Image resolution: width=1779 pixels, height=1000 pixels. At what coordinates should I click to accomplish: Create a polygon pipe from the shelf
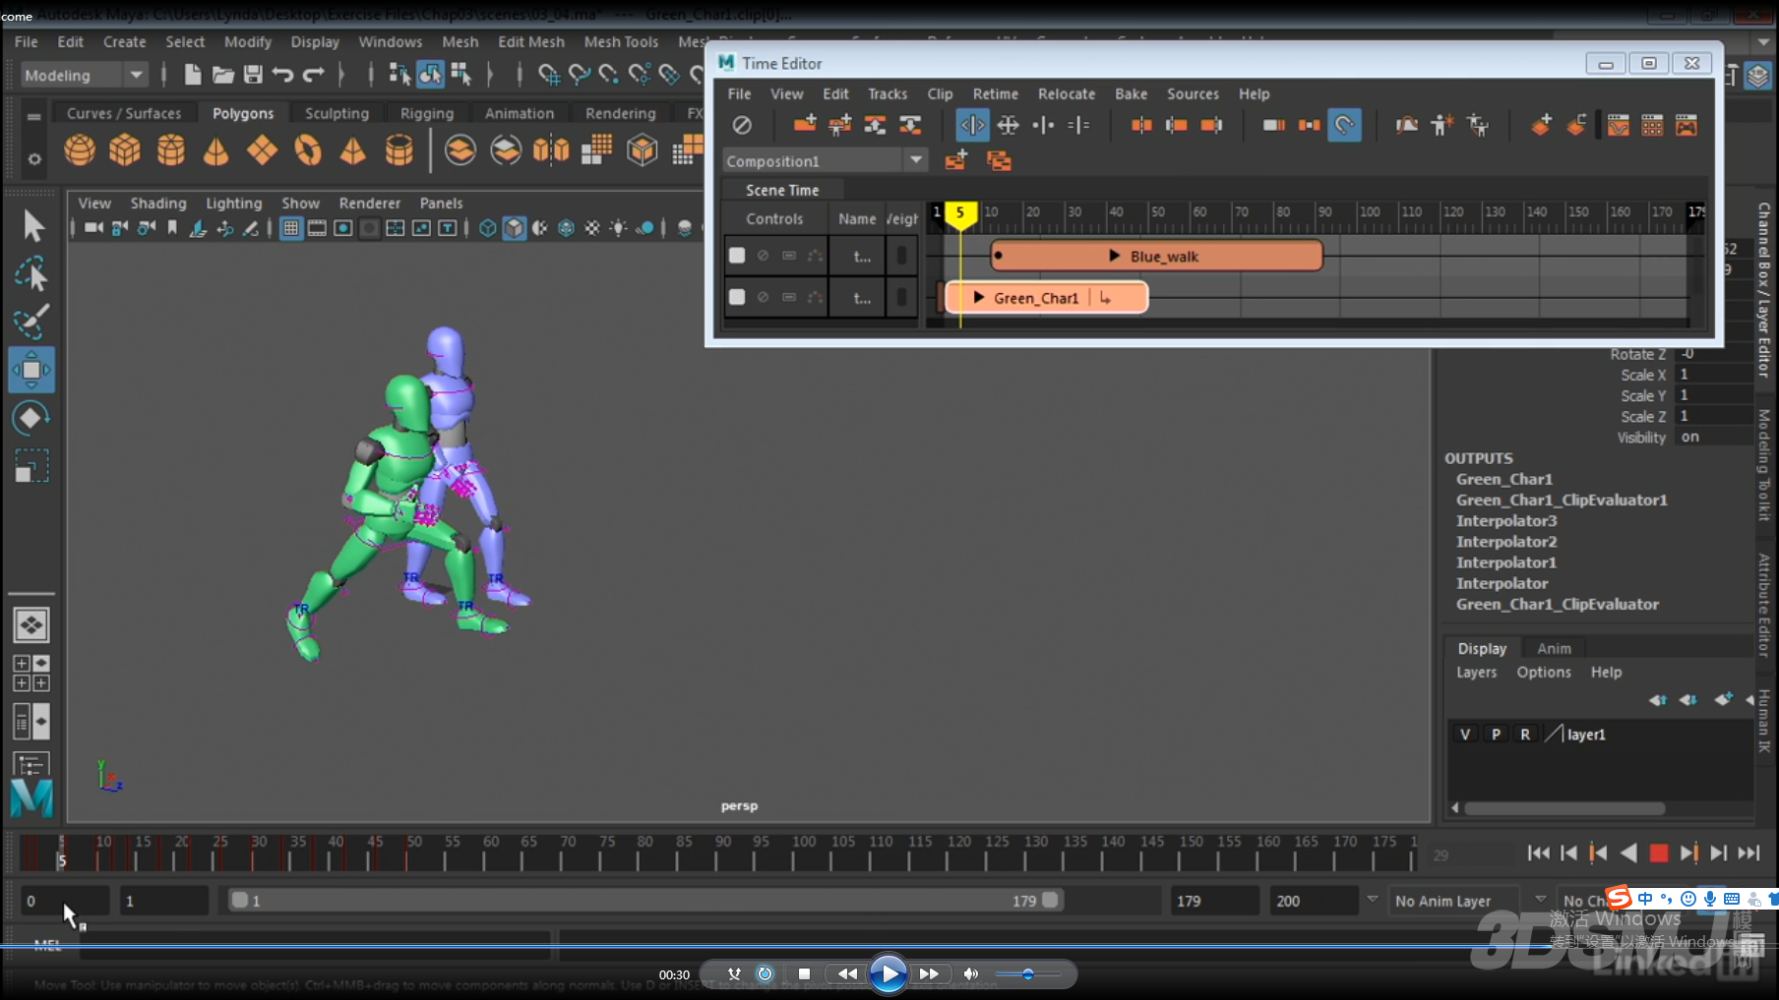(399, 150)
